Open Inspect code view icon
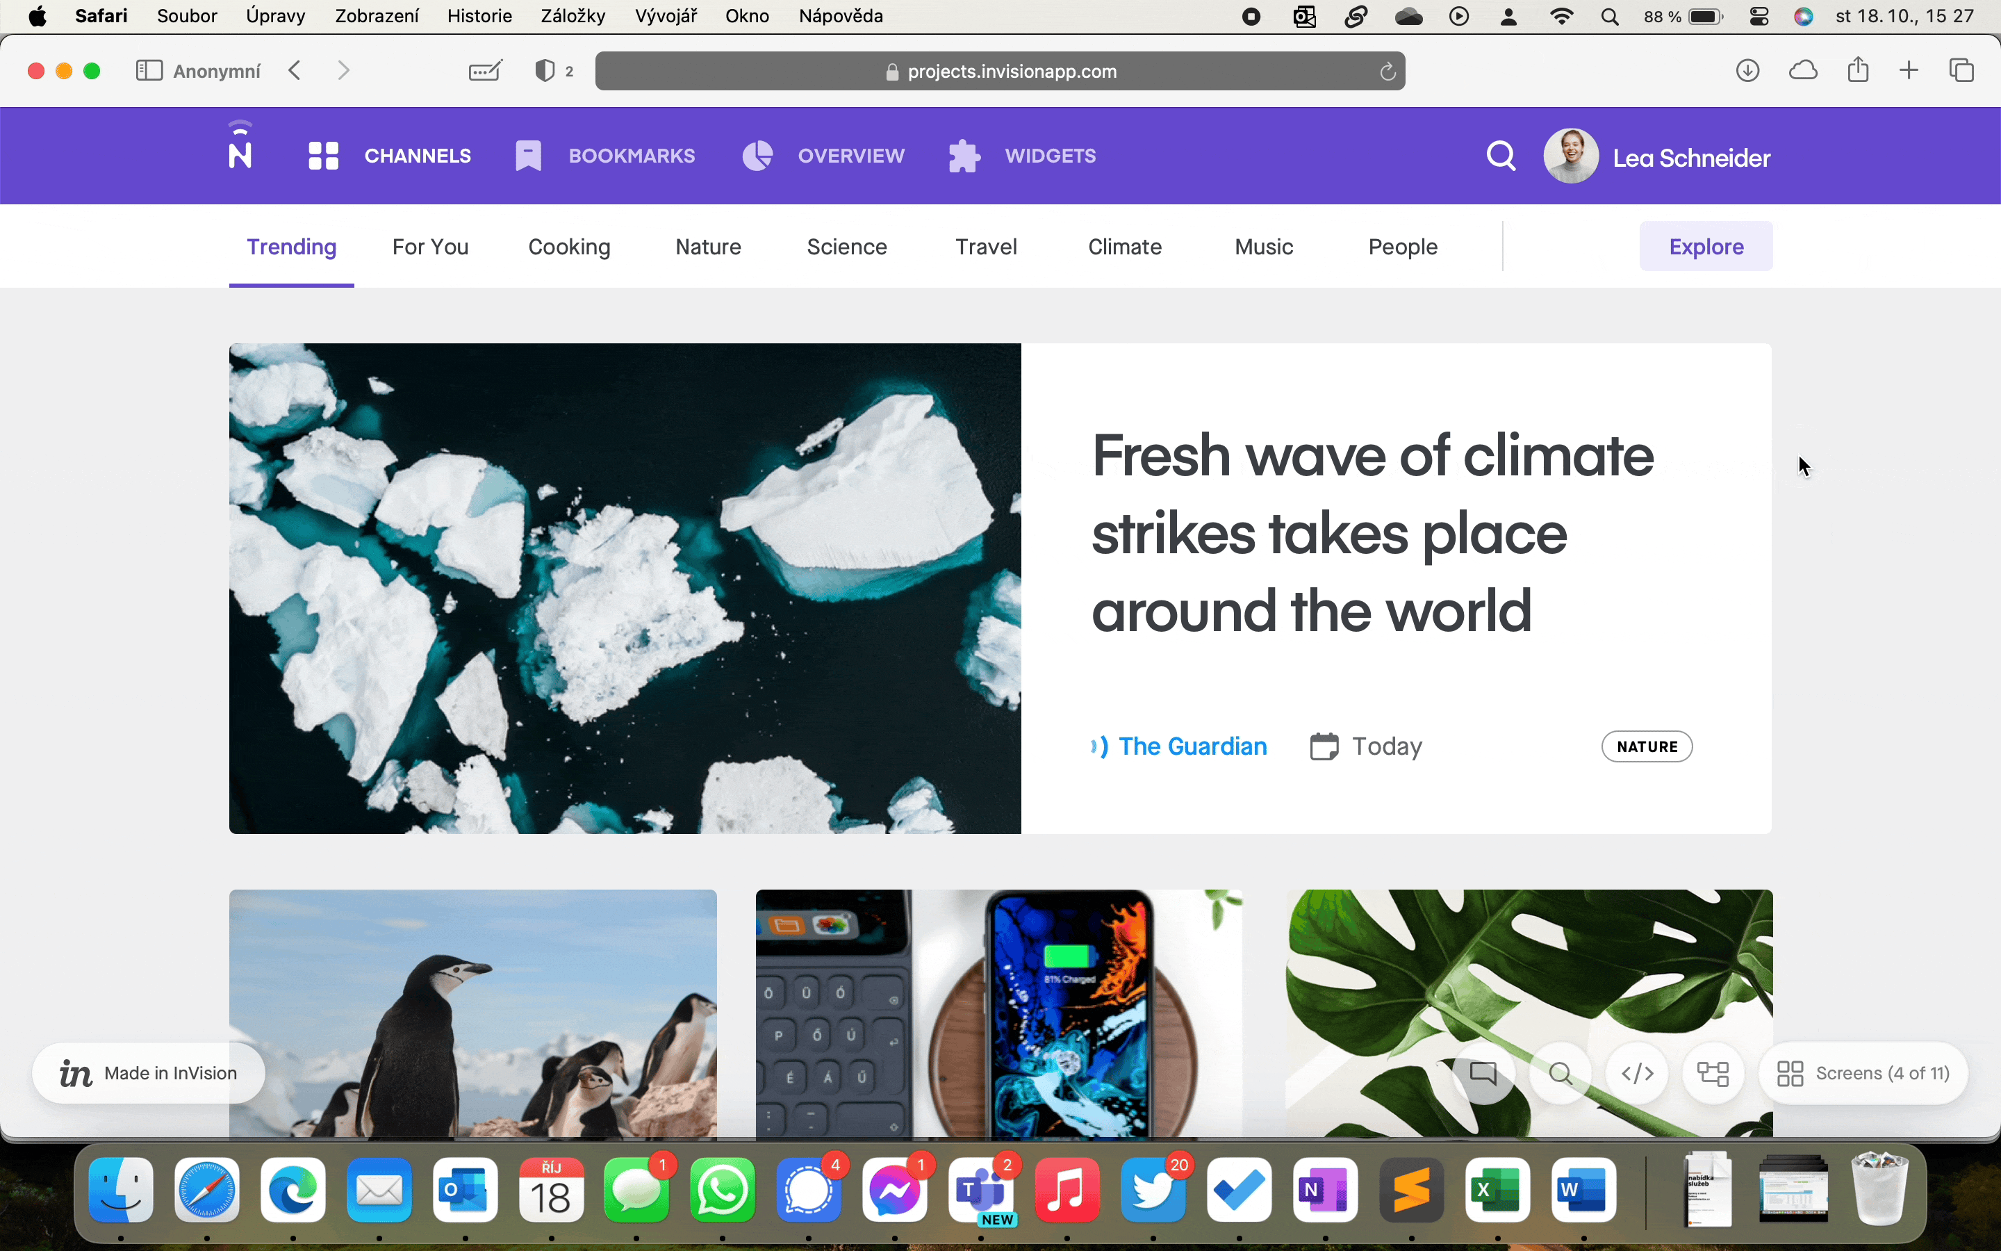Screen dimensions: 2001x1251 [x=1637, y=1073]
